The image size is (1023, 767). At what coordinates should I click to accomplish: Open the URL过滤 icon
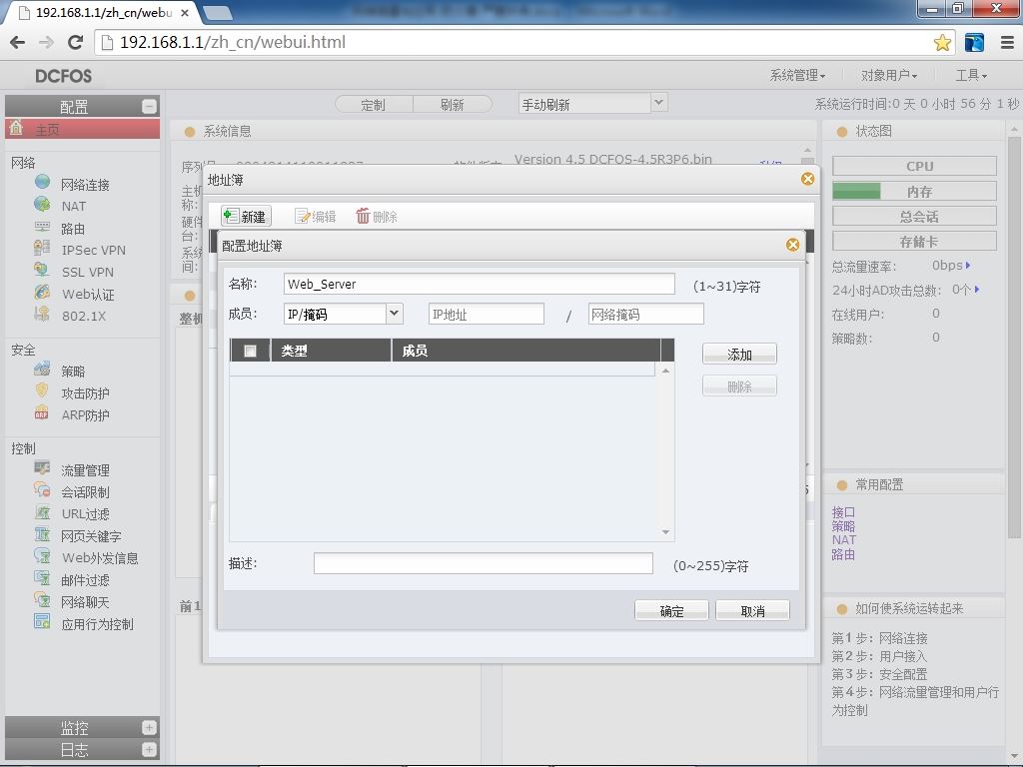click(42, 512)
